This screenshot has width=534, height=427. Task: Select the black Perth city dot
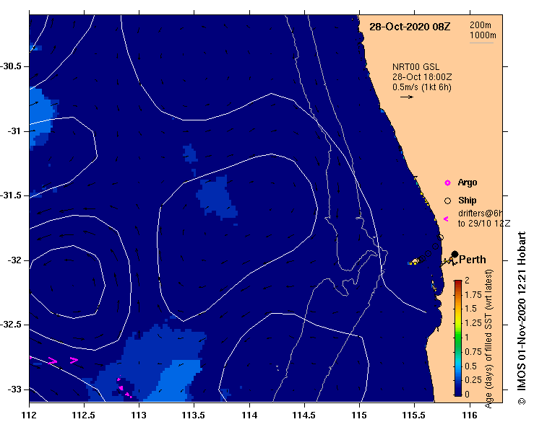coord(455,254)
